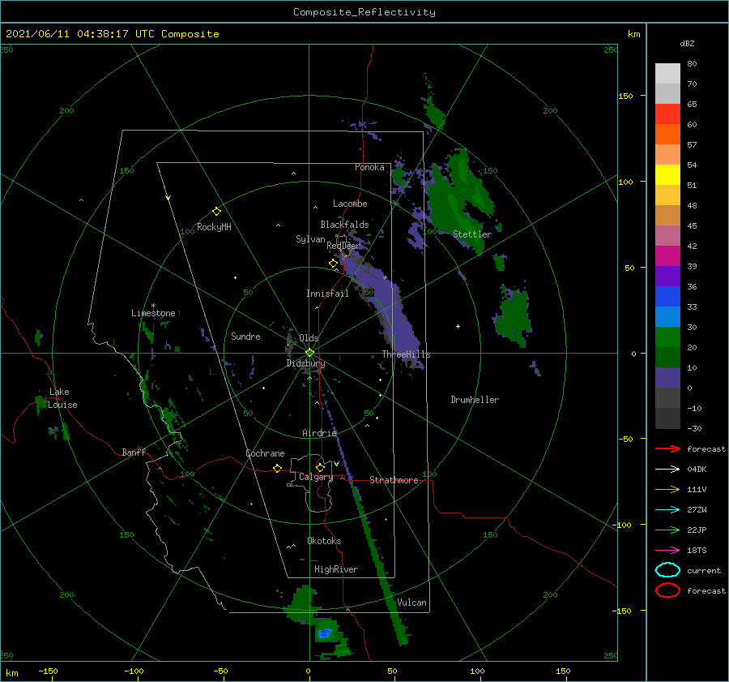Click the Lacombe label

point(350,204)
